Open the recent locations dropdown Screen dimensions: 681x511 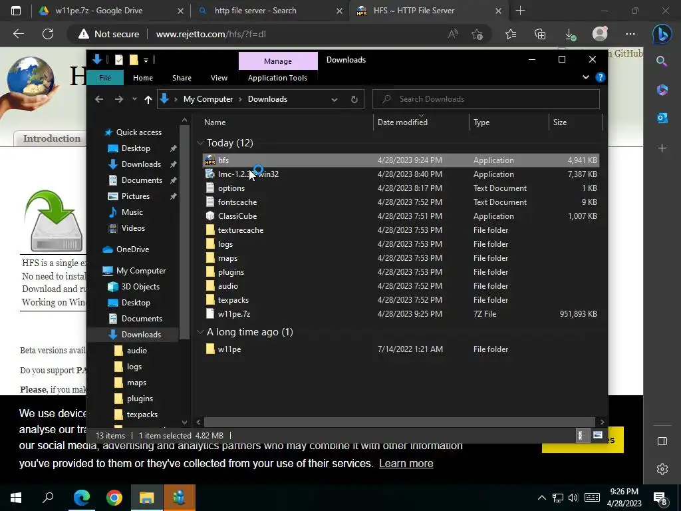pyautogui.click(x=134, y=99)
